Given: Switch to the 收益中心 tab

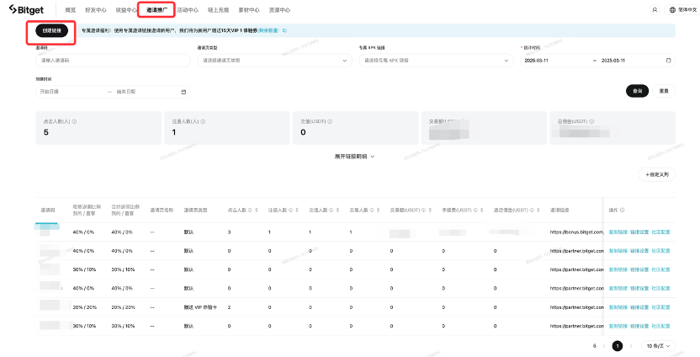Looking at the screenshot, I should 126,10.
